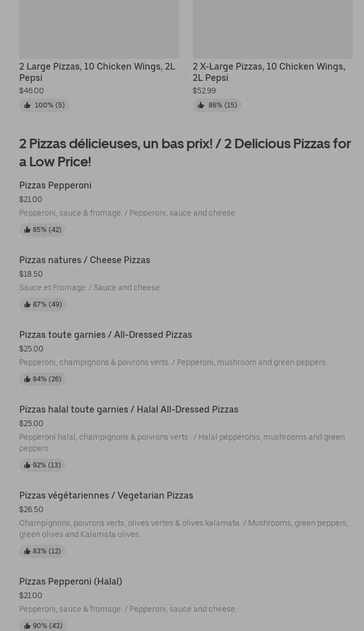Click thumbs-up icon on 2 Large Pizzas combo
The height and width of the screenshot is (631, 364).
pyautogui.click(x=27, y=105)
